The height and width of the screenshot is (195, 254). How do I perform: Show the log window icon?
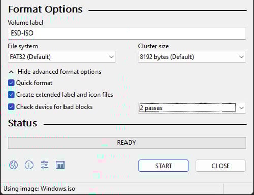60,165
